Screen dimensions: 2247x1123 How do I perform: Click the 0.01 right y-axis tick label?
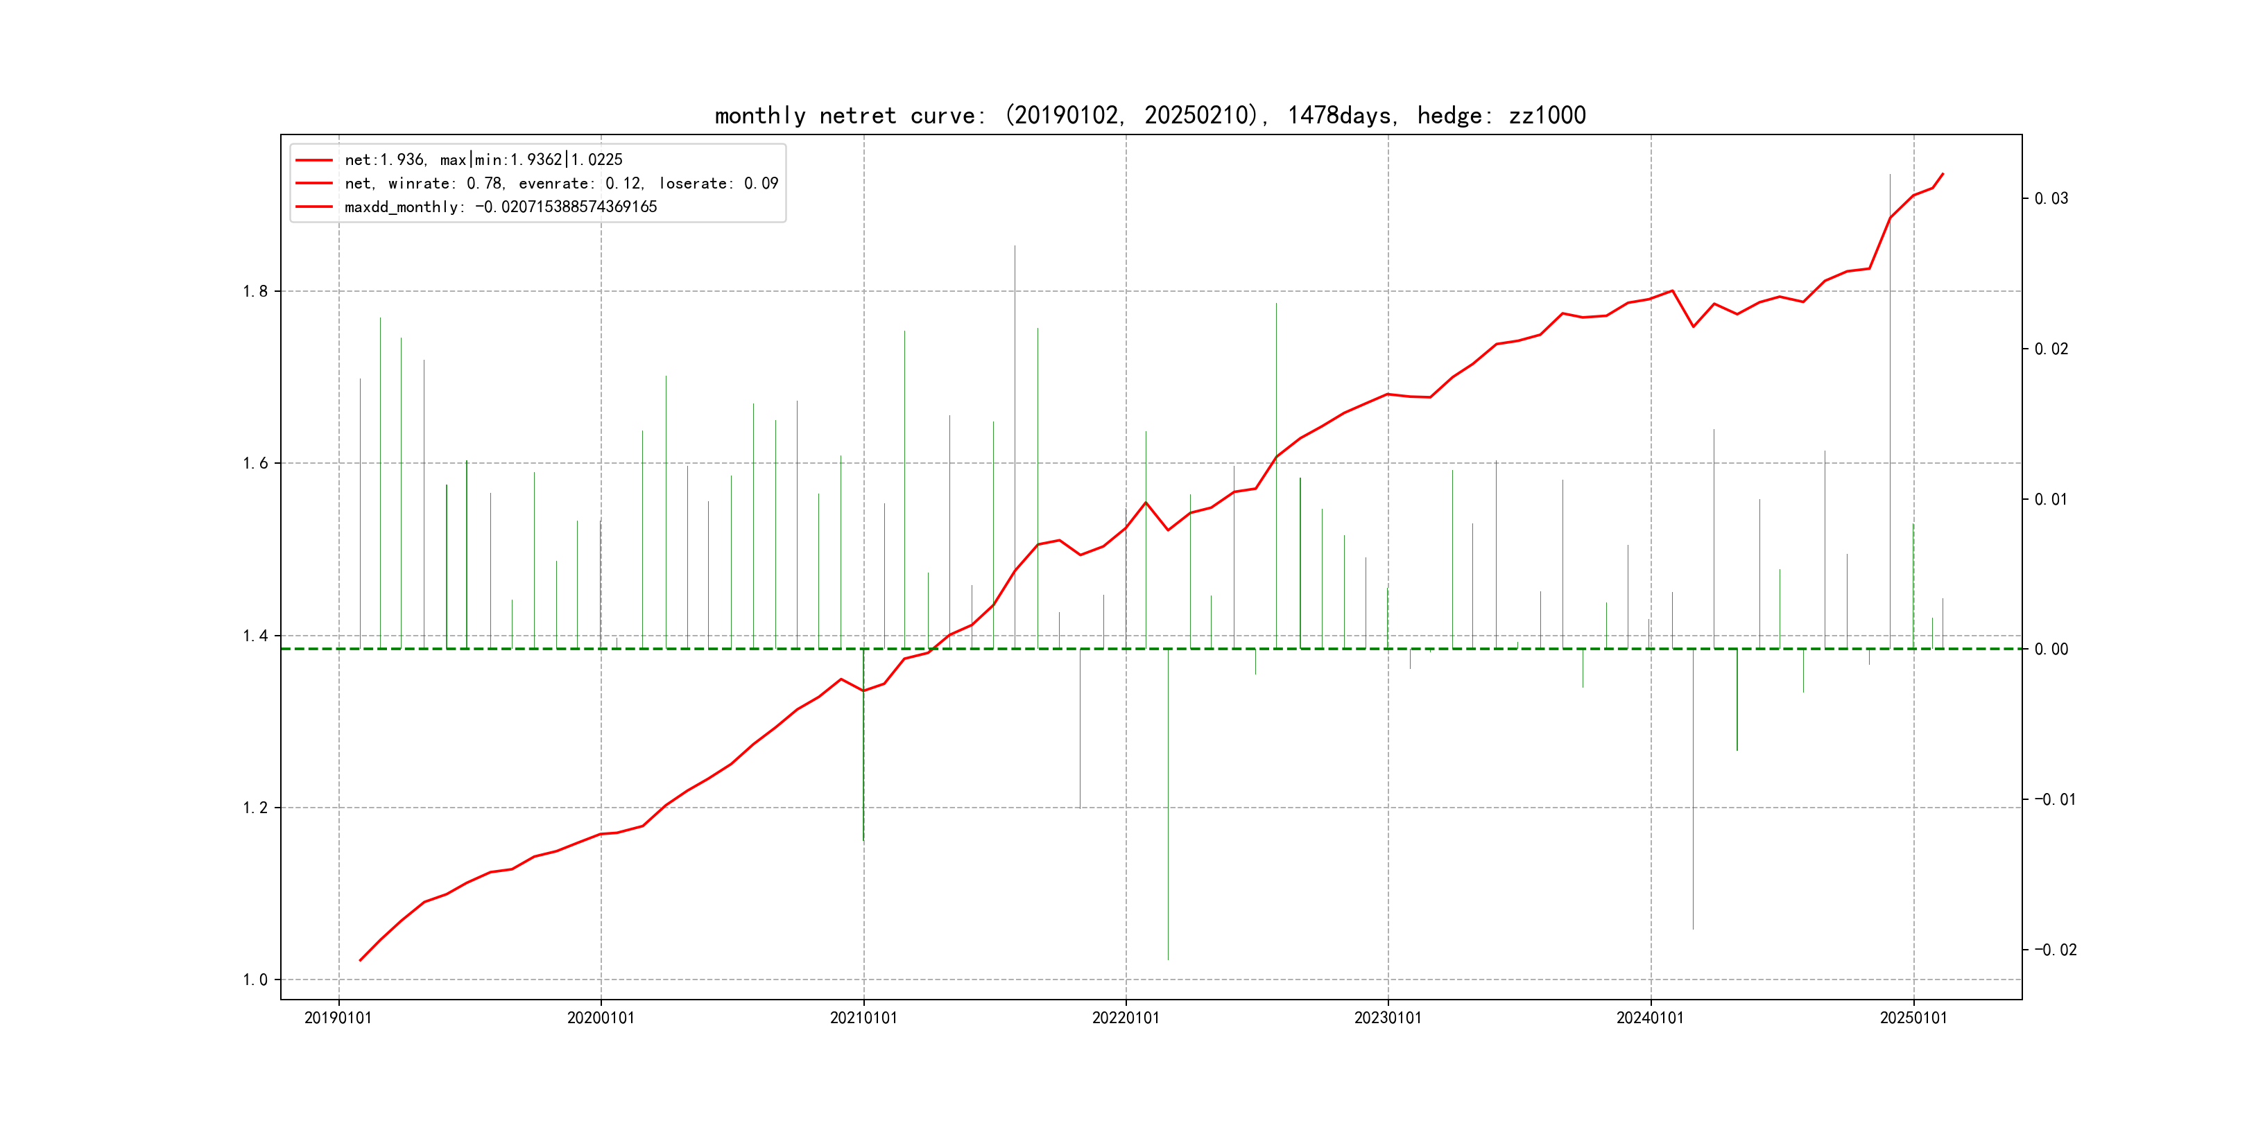(2051, 498)
